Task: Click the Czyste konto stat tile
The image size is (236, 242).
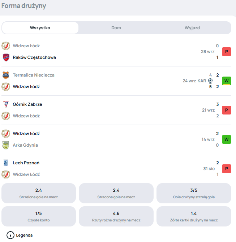Action: pyautogui.click(x=39, y=216)
